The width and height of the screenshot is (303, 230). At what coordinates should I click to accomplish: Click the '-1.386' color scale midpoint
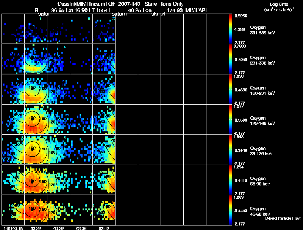coord(239,29)
